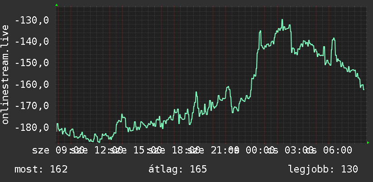Image resolution: width=373 pixels, height=182 pixels.
Task: Click the -170,0 axis label
Action: (32, 106)
